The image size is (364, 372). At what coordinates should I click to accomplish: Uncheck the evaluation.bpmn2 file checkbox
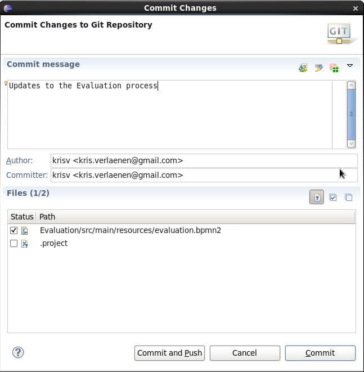pyautogui.click(x=14, y=230)
